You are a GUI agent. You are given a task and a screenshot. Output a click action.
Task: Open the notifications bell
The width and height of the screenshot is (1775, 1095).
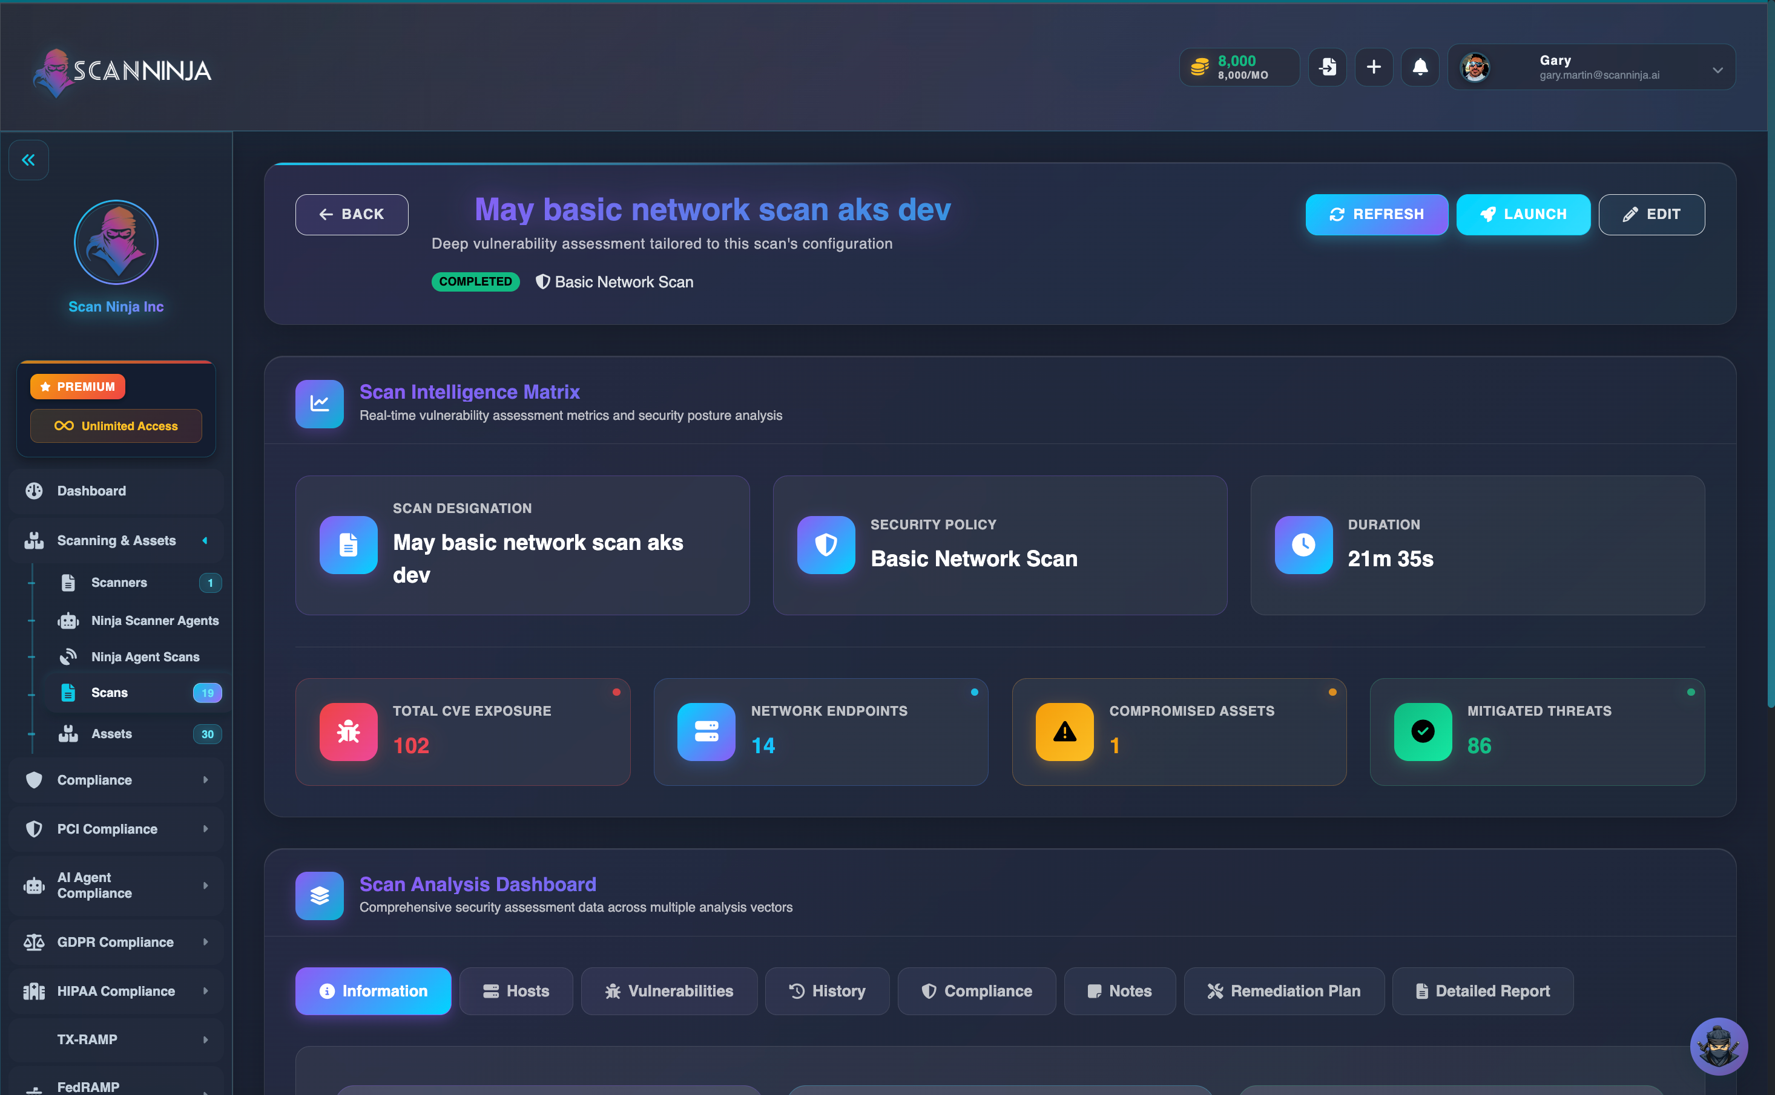click(1420, 67)
